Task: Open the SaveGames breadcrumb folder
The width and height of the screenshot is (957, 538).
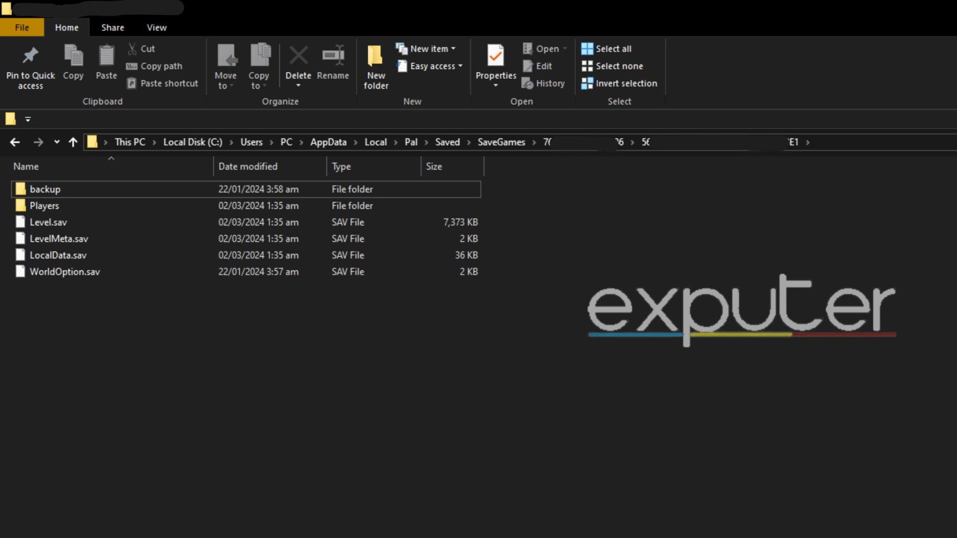Action: [x=501, y=142]
